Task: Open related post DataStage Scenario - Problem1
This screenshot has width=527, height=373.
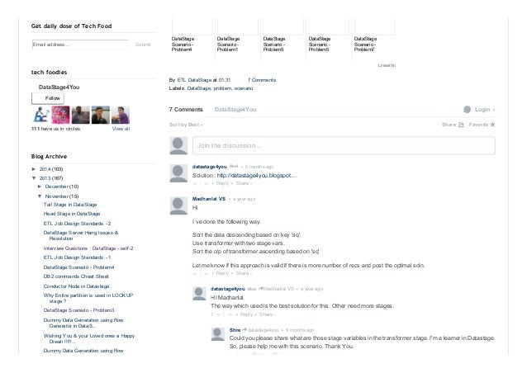Action: 228,44
